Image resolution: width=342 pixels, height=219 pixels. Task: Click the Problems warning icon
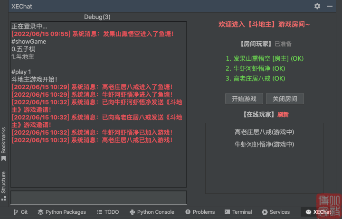coord(188,212)
